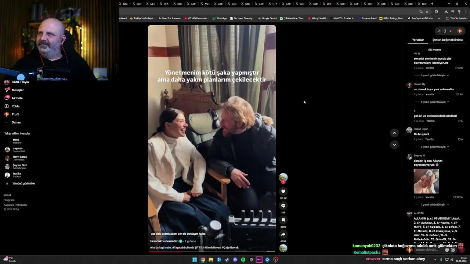Expand 7 replies under Zeynep's comment
The height and width of the screenshot is (264, 470).
434,205
